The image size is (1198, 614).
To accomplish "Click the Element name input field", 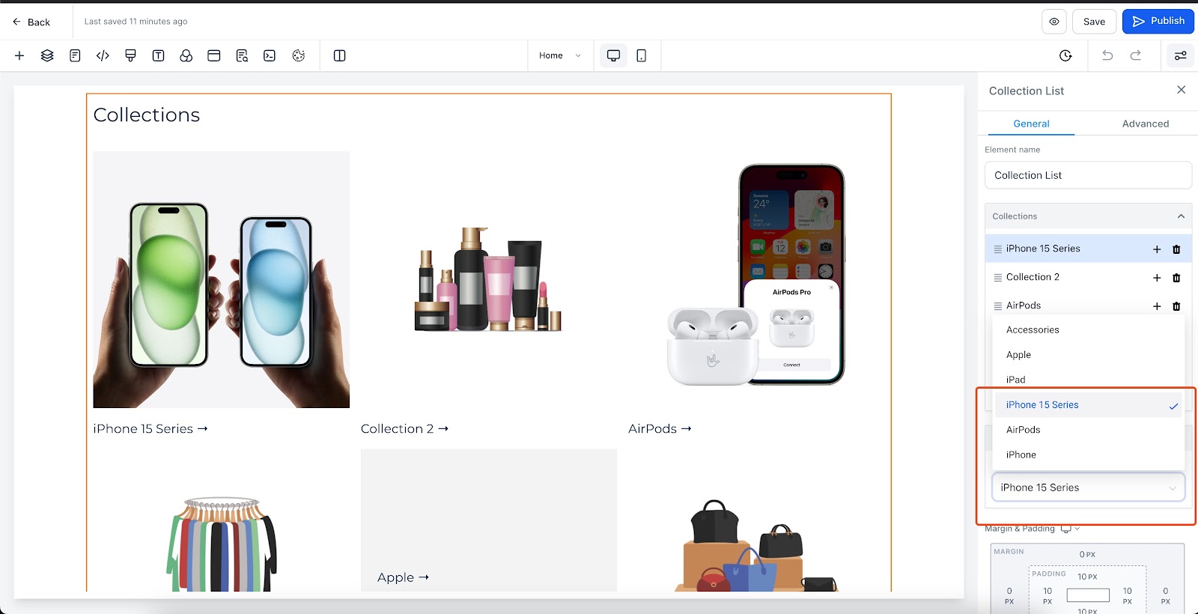I will (x=1088, y=175).
